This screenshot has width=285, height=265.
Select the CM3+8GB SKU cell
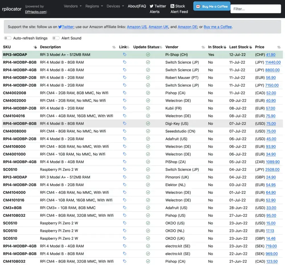[x=12, y=208]
